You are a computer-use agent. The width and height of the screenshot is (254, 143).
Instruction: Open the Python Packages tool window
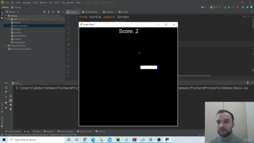click(65, 131)
